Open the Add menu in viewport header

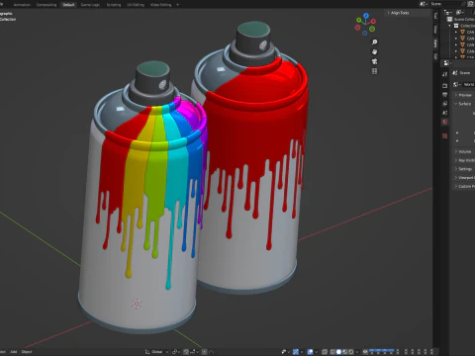(14, 352)
